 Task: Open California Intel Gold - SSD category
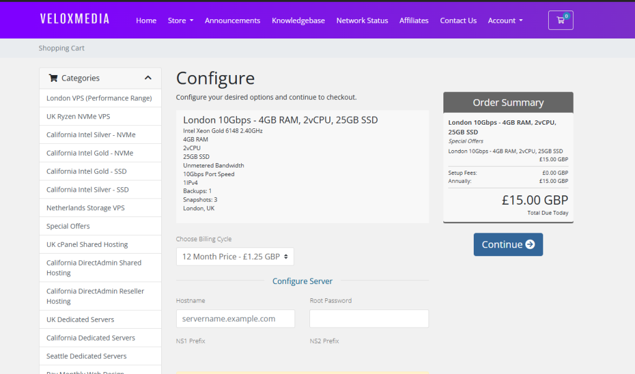coord(100,171)
